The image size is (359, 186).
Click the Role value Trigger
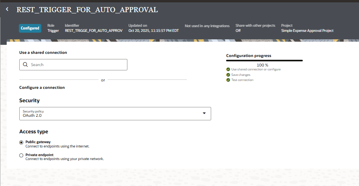[x=53, y=31]
